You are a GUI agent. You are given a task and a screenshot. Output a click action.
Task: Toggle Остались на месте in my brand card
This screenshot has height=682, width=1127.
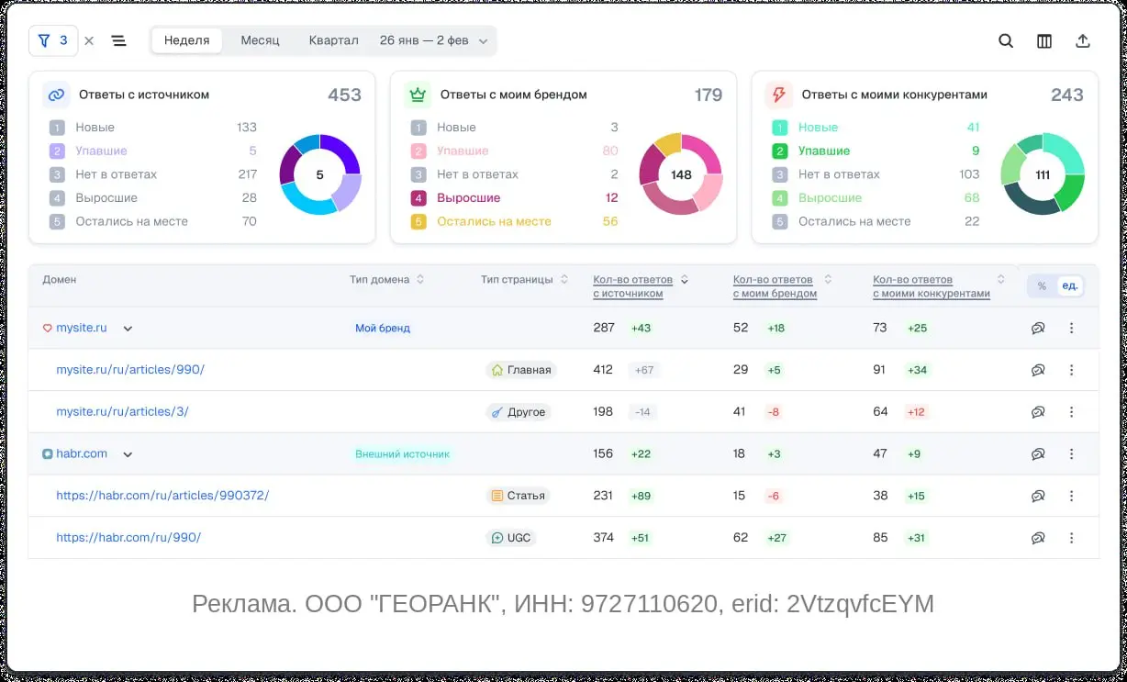point(515,221)
